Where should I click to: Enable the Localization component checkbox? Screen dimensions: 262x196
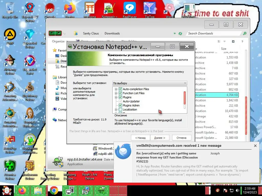click(x=120, y=109)
